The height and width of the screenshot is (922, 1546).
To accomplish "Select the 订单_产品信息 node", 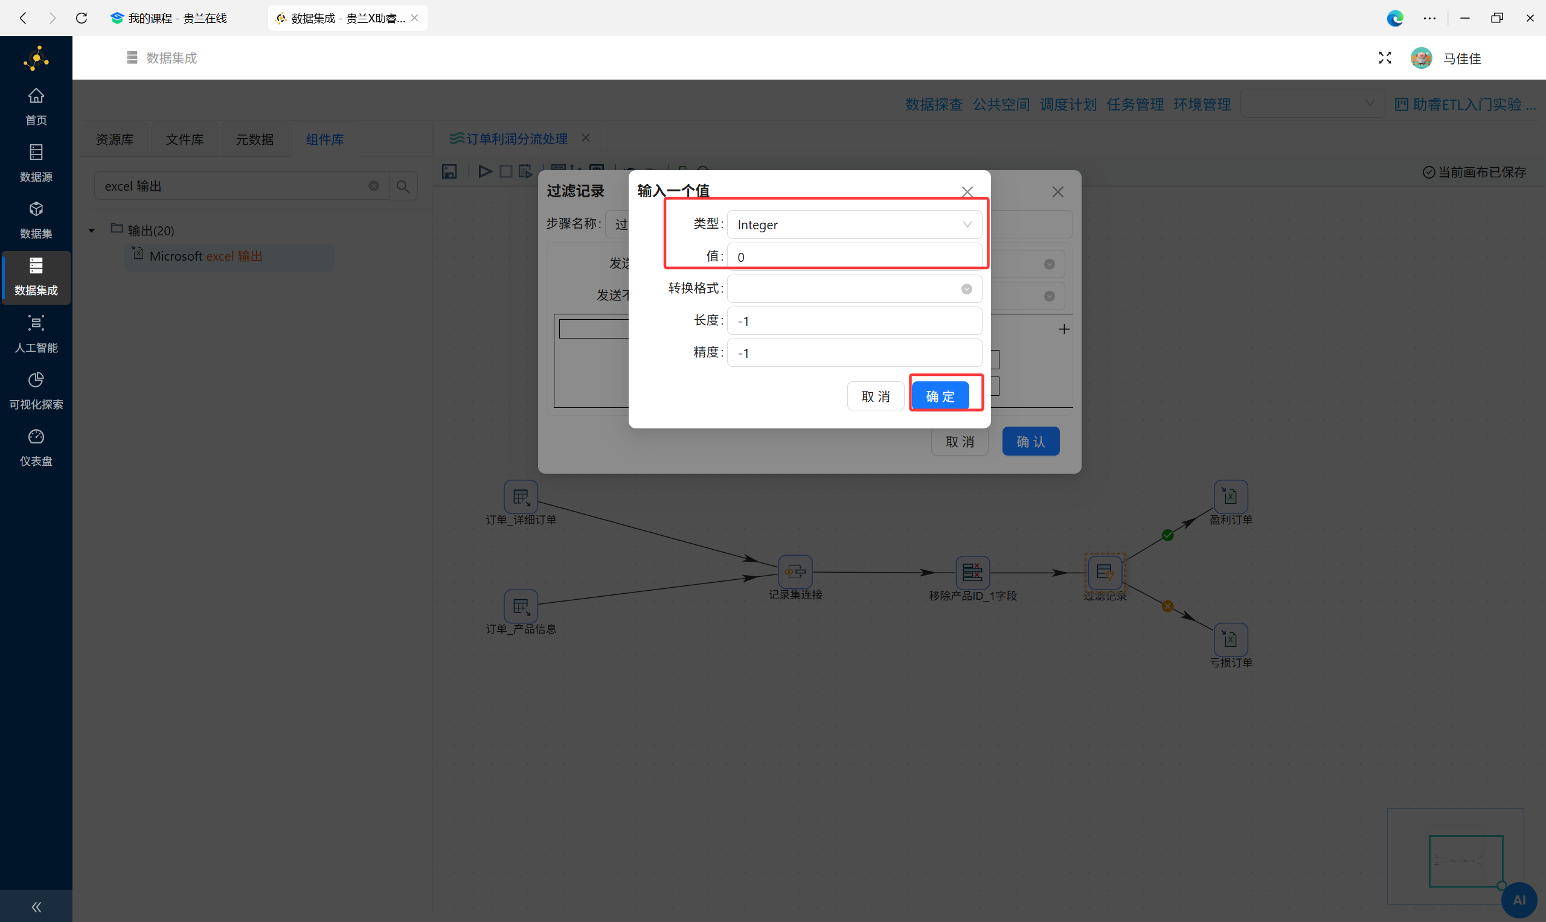I will pos(521,606).
